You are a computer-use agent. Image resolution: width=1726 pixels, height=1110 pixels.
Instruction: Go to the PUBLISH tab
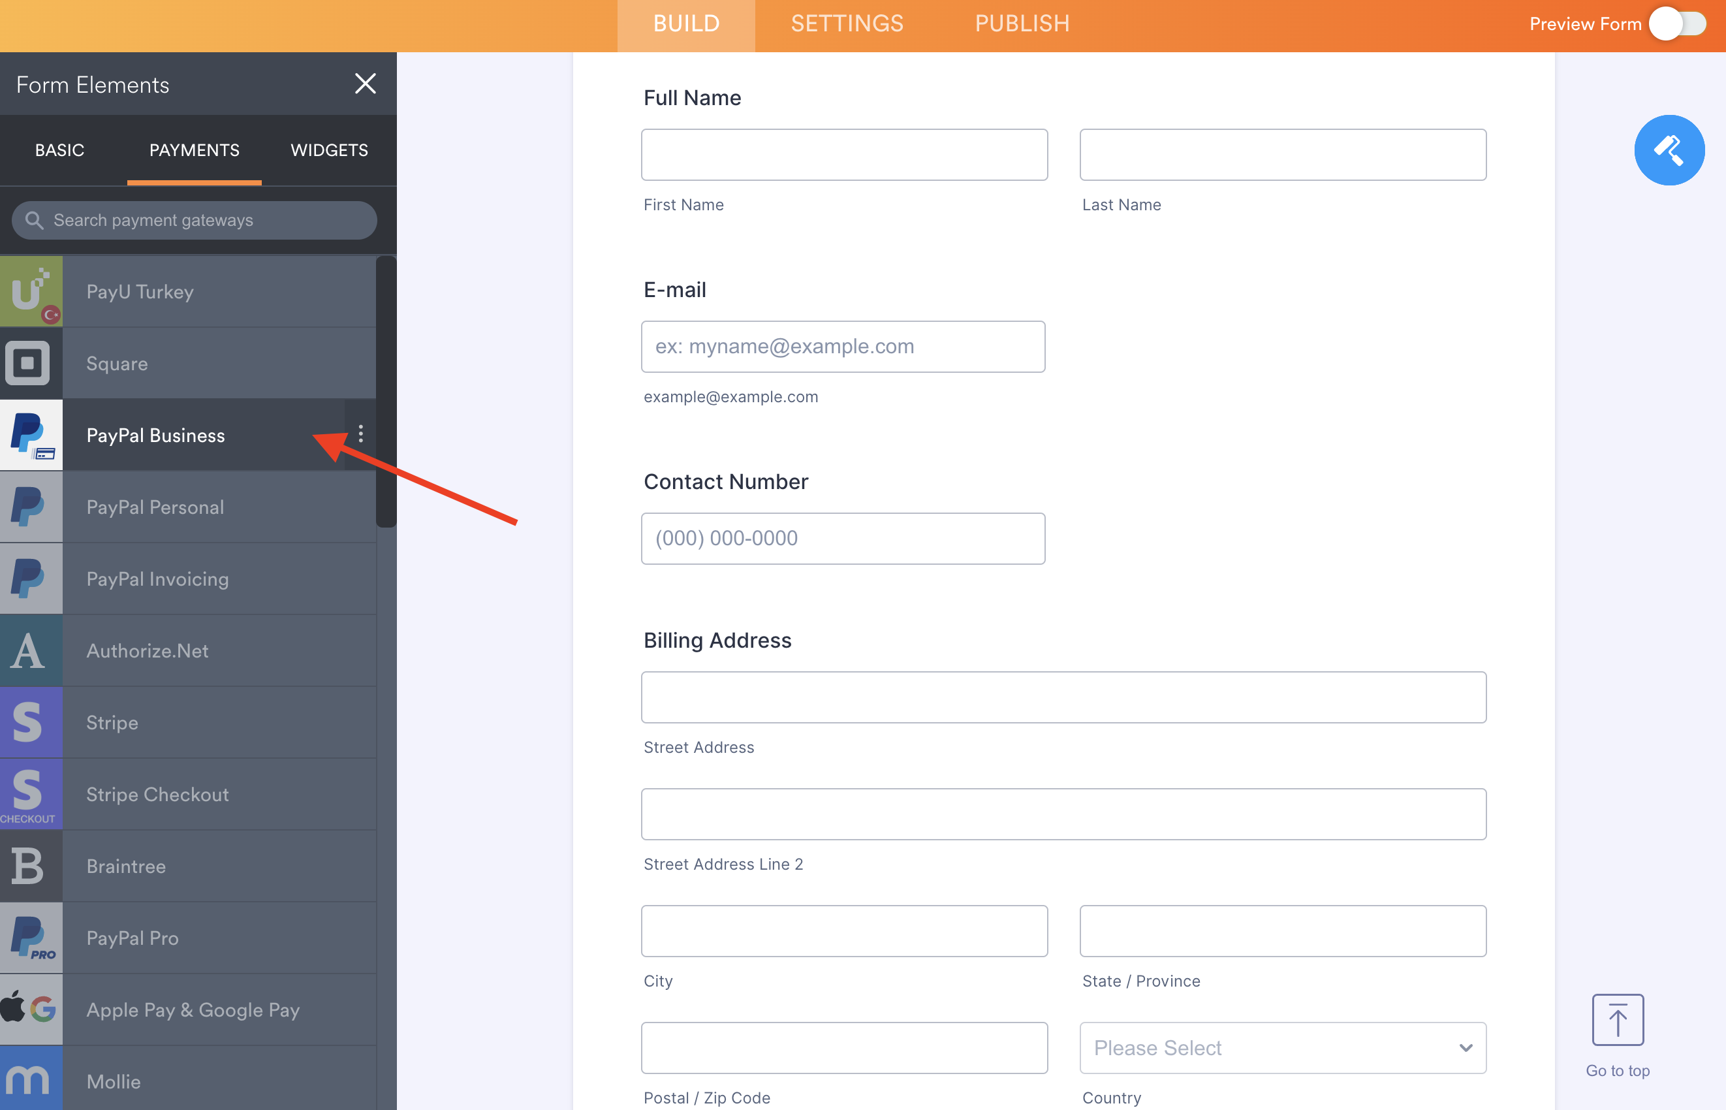pyautogui.click(x=1021, y=24)
